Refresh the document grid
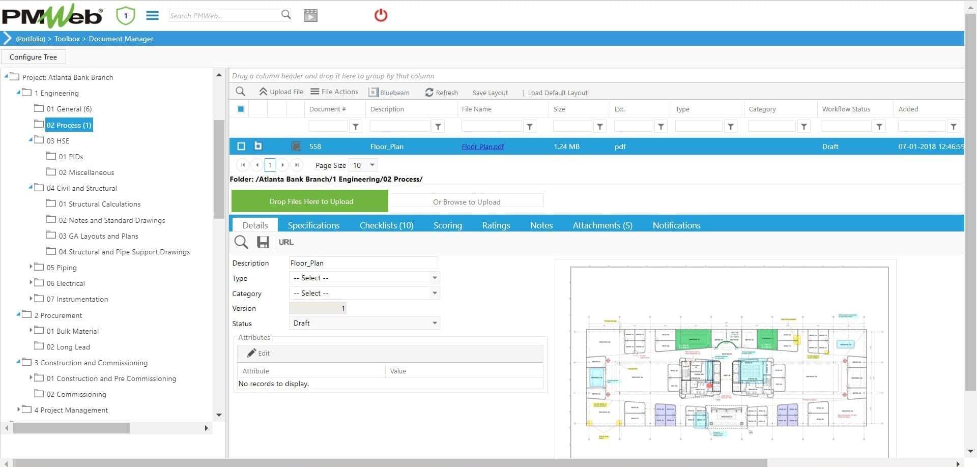The width and height of the screenshot is (977, 467). tap(441, 93)
